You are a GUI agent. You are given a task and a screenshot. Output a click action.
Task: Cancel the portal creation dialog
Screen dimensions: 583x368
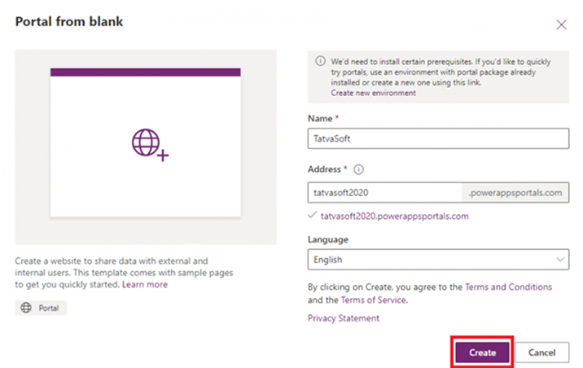coord(541,353)
